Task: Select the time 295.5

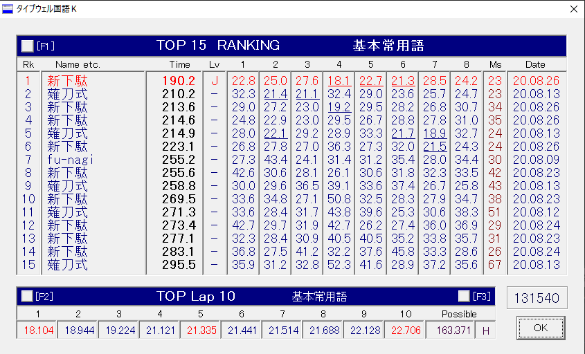Action: (179, 265)
